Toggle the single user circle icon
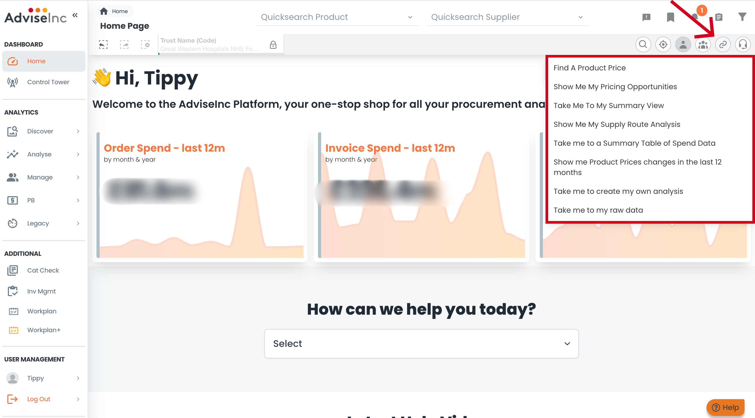This screenshot has height=418, width=755. [x=683, y=44]
